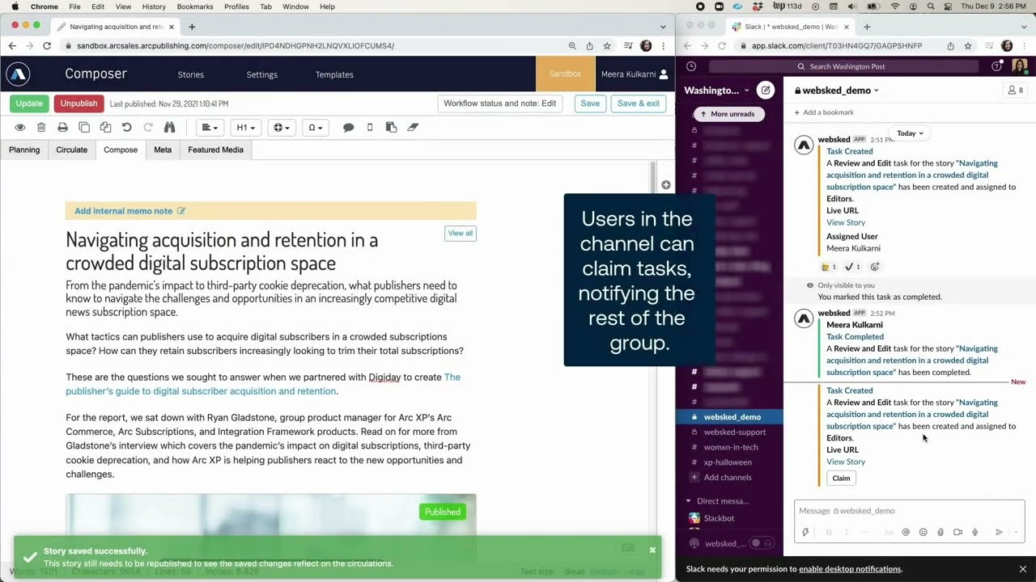Click the internal memo note edit icon
1036x582 pixels.
point(181,211)
